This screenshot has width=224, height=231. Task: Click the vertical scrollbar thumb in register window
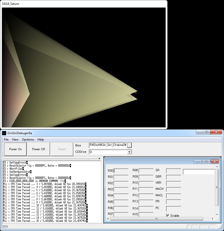(217, 187)
